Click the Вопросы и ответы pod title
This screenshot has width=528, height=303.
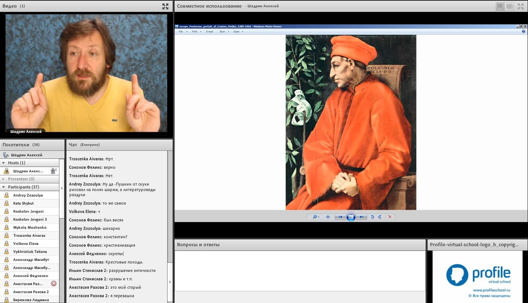[x=198, y=244]
